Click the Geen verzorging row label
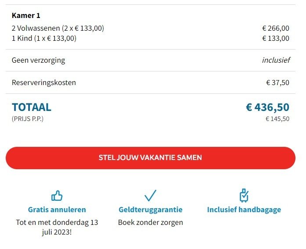This screenshot has width=306, height=249. coord(38,60)
